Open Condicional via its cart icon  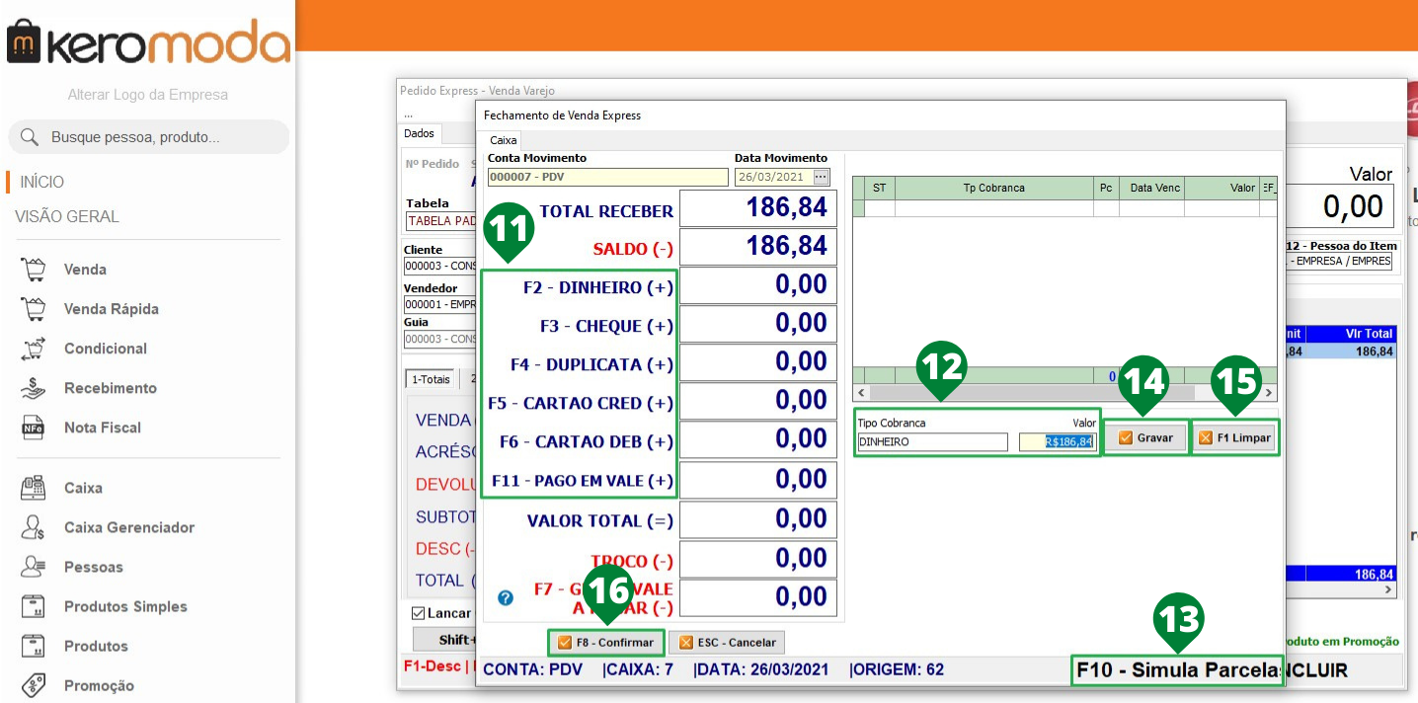(35, 348)
